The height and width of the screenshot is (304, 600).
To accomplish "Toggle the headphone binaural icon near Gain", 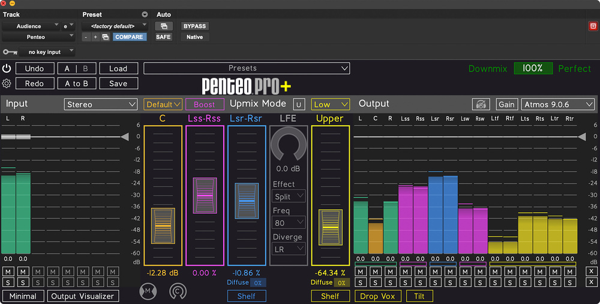I will [x=481, y=105].
